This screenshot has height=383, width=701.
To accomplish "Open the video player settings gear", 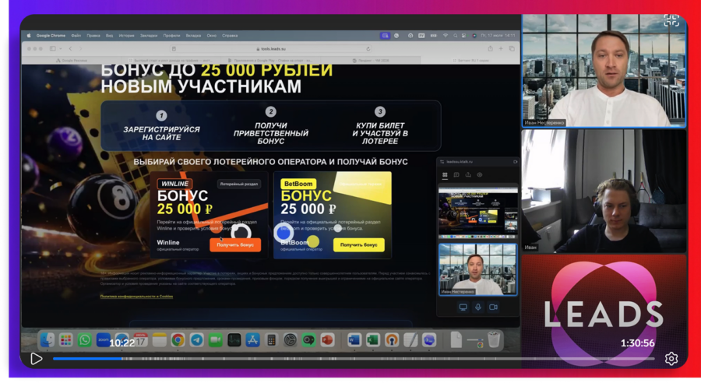I will click(x=671, y=358).
